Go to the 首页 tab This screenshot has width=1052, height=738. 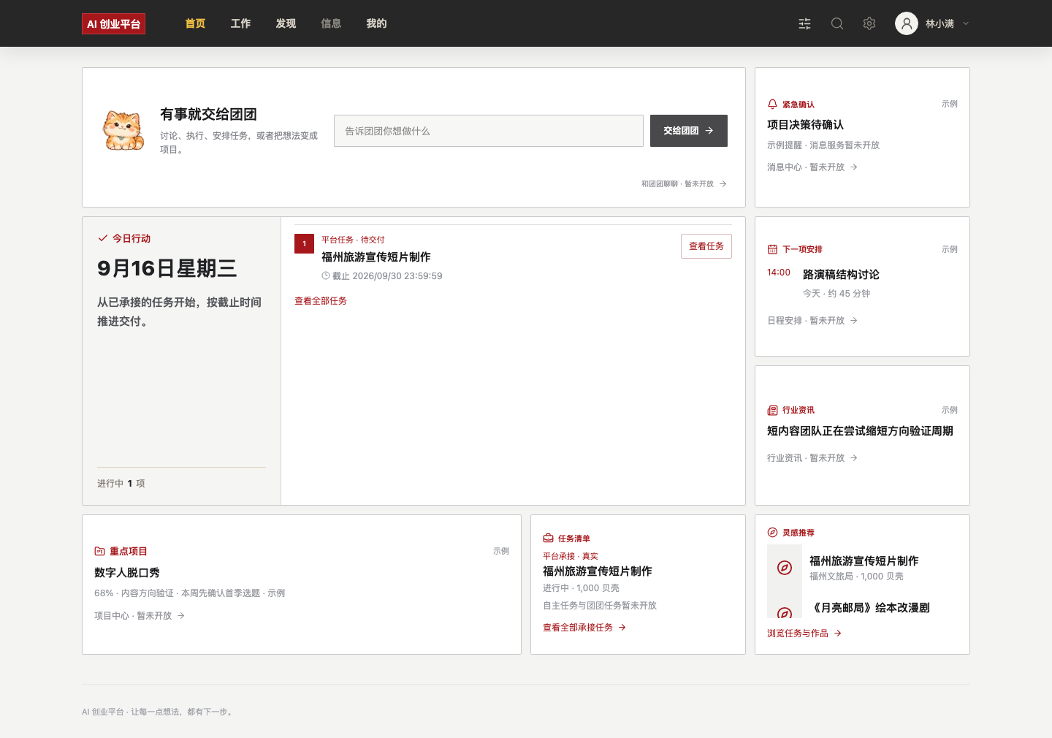point(195,23)
